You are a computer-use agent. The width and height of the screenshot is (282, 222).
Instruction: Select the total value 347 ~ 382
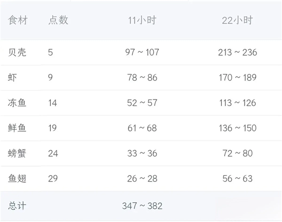(x=143, y=205)
